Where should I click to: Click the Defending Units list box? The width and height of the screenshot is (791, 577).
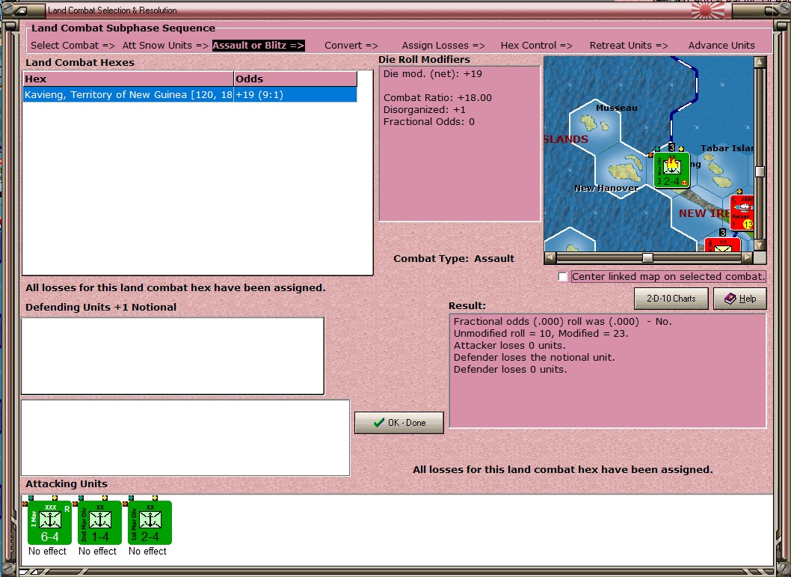173,356
